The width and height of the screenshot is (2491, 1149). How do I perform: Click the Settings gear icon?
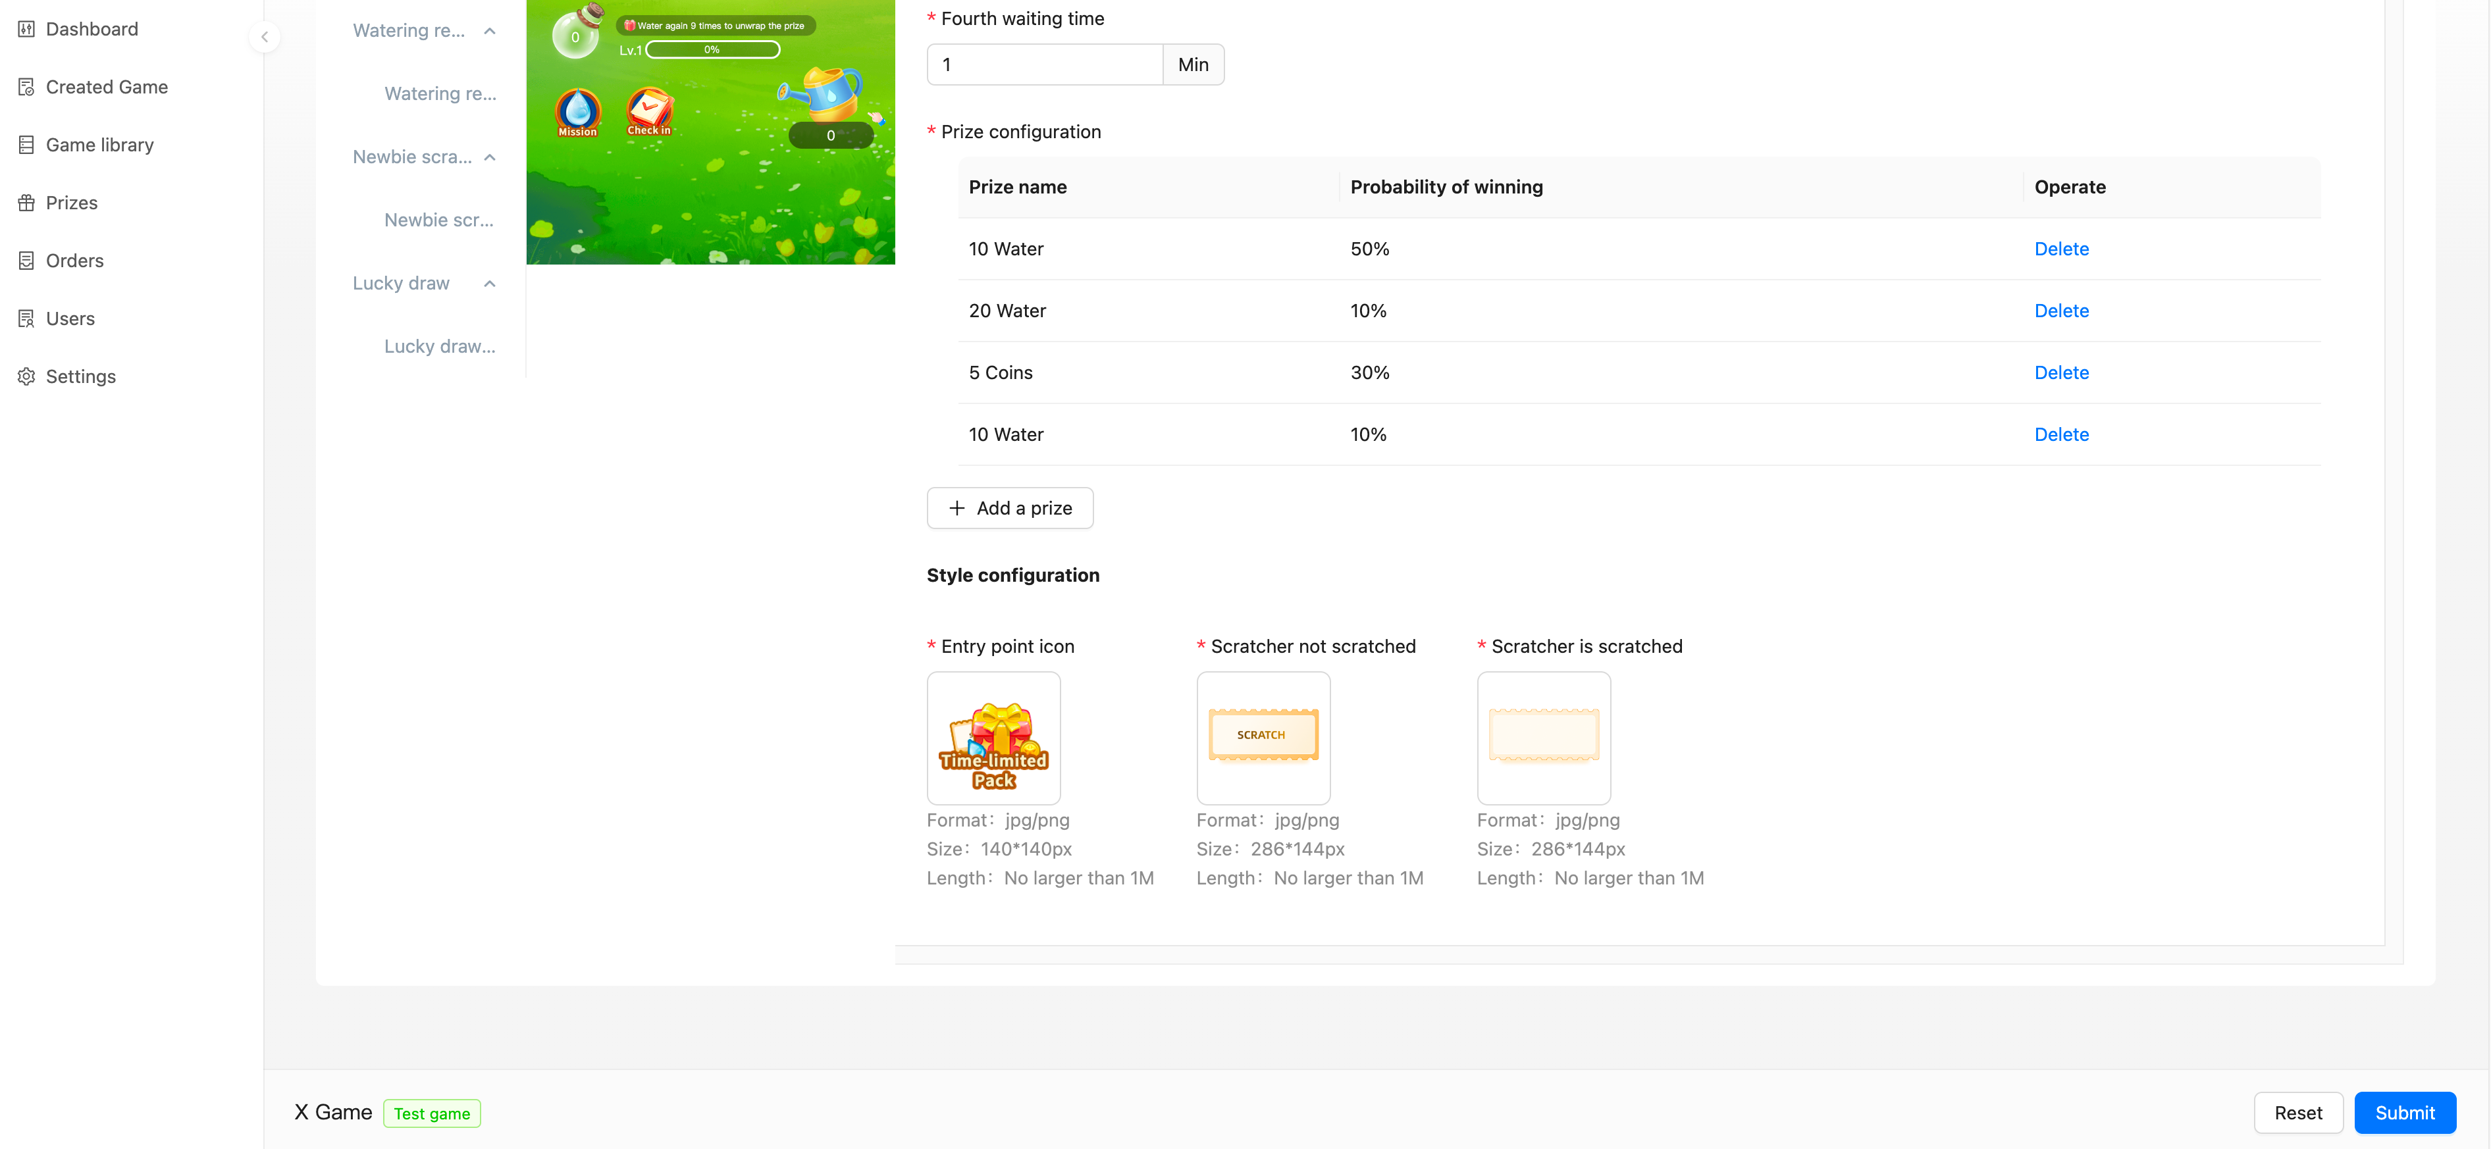click(26, 377)
